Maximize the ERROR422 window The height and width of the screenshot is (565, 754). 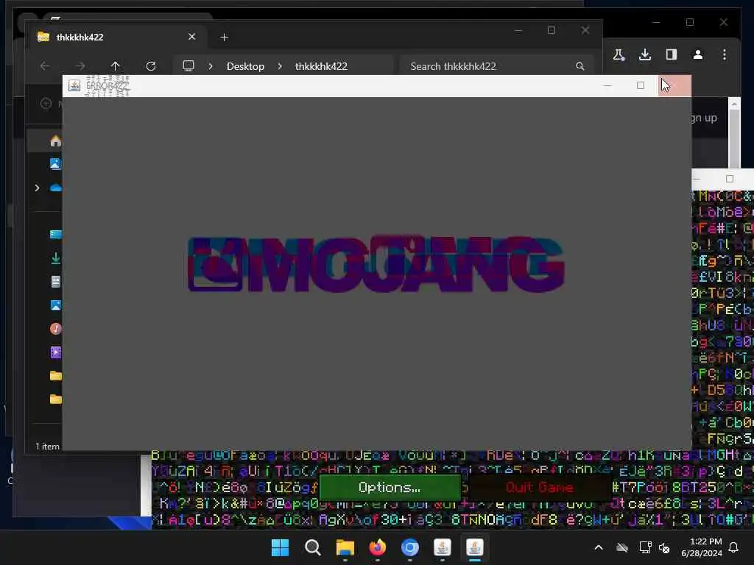(641, 85)
